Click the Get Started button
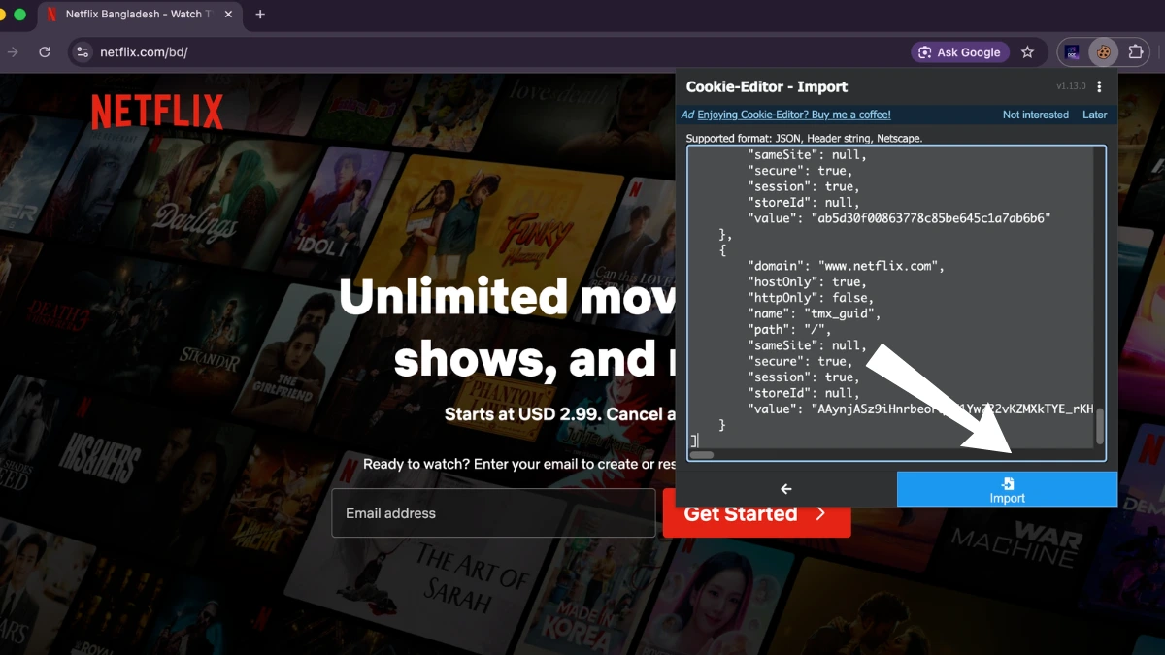Screen dimensions: 1165x655 [756, 513]
